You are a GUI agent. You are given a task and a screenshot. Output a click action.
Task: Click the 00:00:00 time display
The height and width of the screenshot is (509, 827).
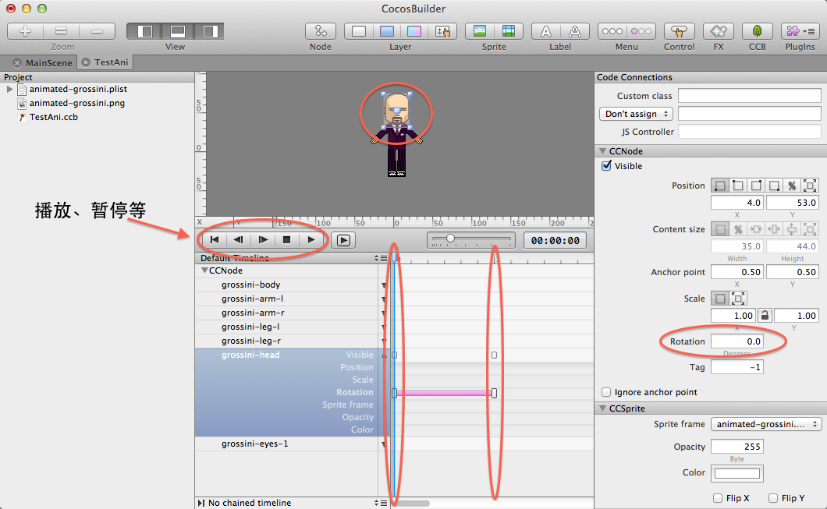(x=555, y=240)
